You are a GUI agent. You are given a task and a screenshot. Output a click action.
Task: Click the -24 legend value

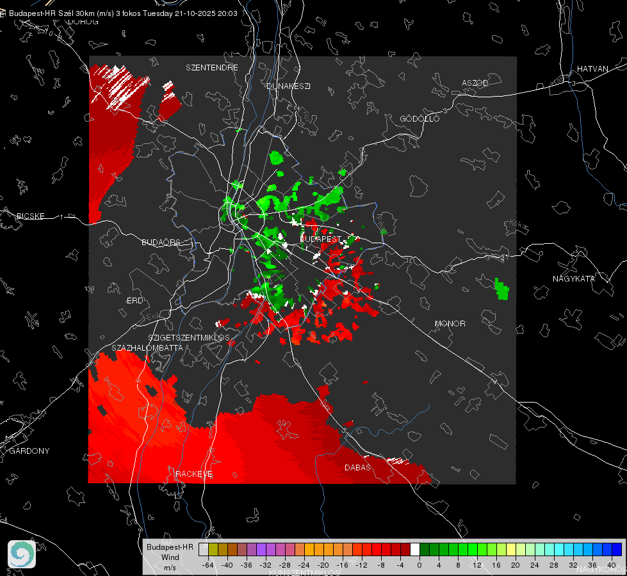click(304, 565)
